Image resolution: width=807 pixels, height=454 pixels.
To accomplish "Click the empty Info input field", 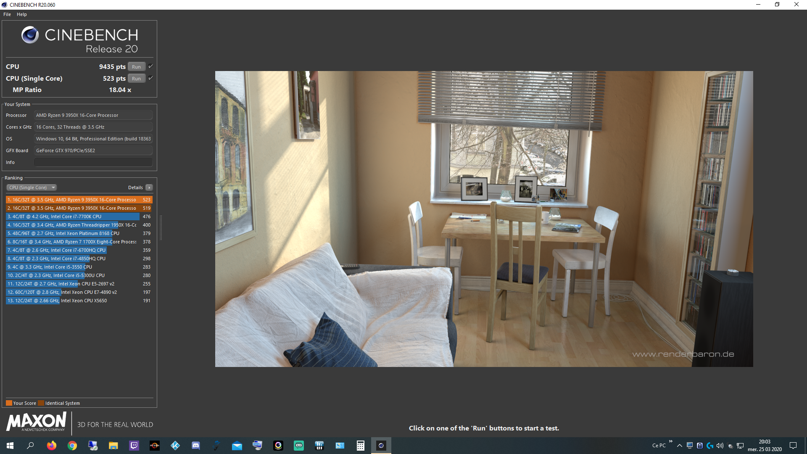I will point(93,162).
